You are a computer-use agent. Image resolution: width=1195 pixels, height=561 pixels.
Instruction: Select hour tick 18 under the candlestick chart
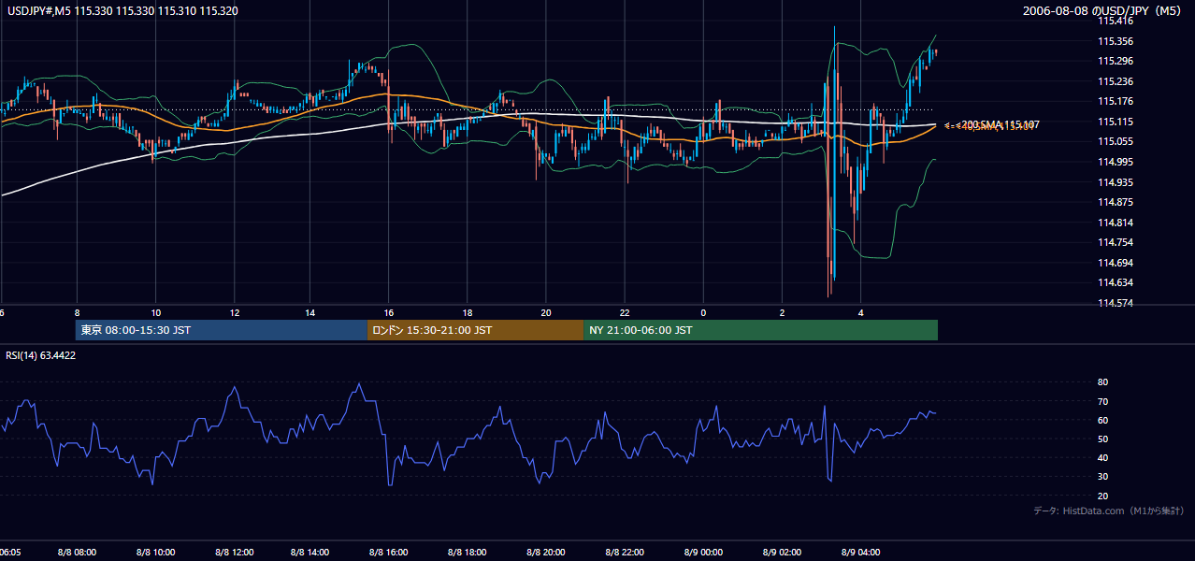coord(468,312)
